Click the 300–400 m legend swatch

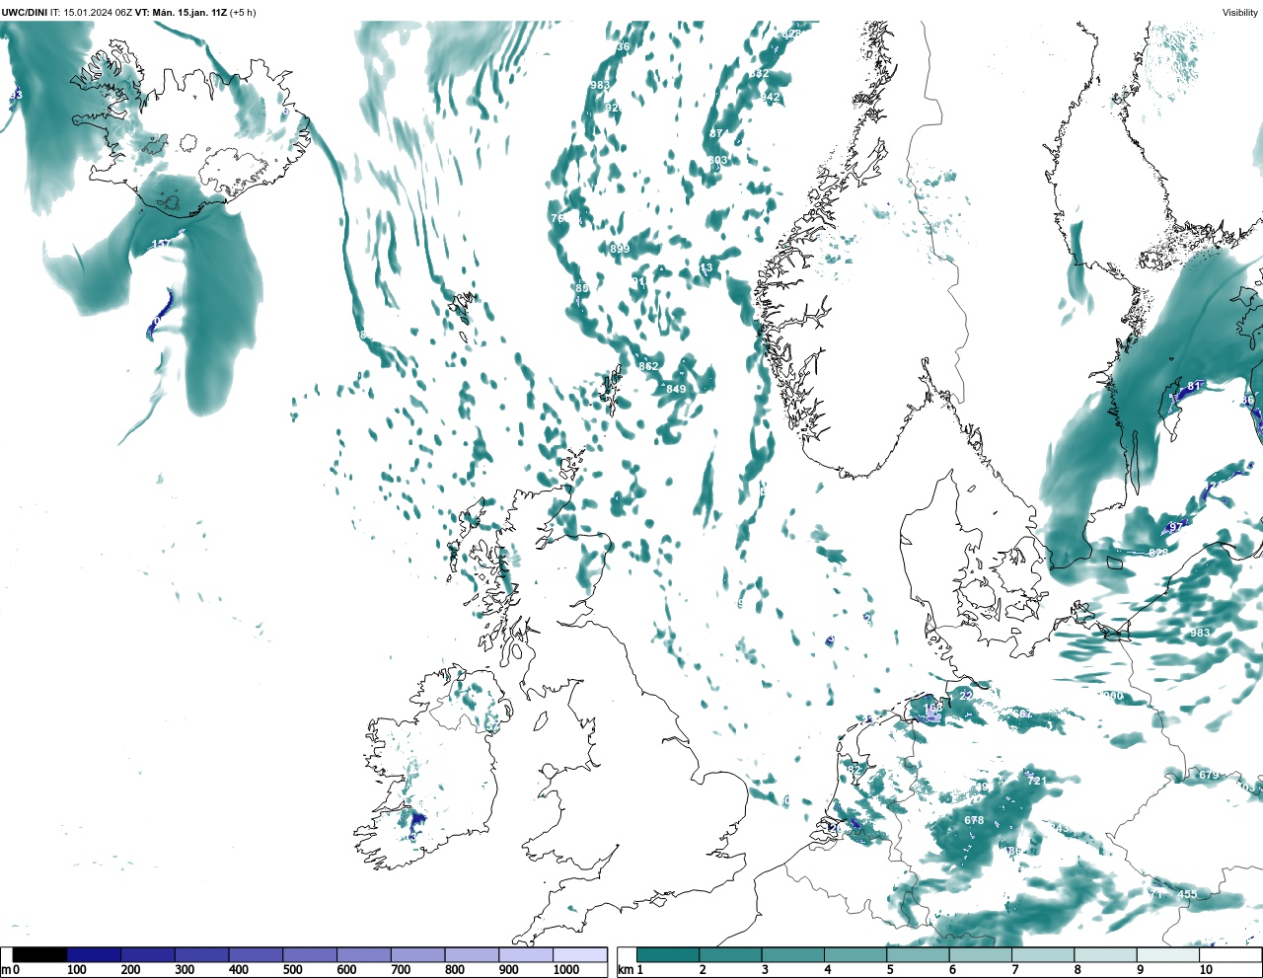[201, 955]
